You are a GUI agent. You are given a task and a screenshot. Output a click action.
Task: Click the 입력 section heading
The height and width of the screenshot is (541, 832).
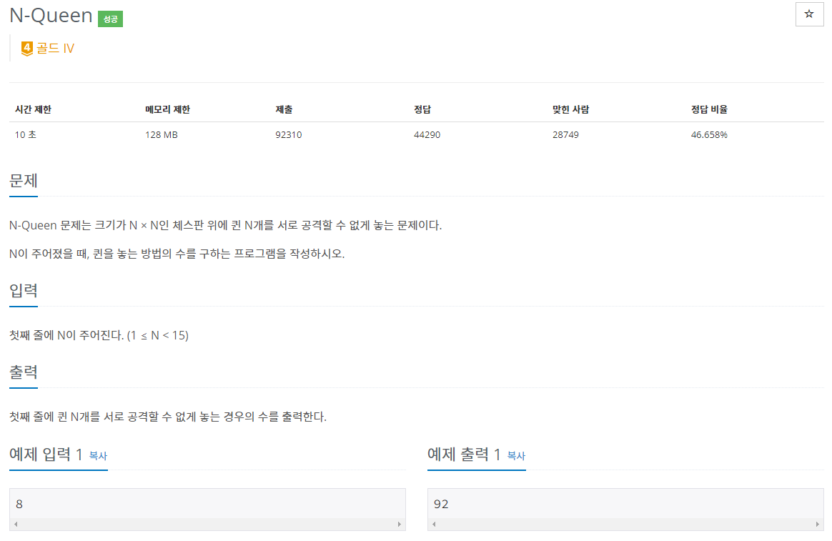point(24,291)
